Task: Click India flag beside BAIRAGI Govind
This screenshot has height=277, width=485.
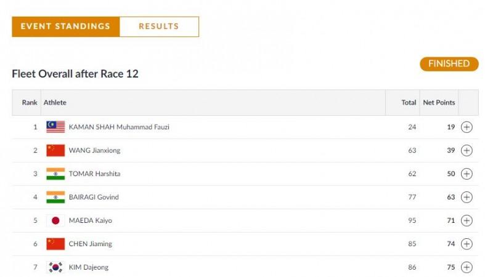Action: point(55,197)
